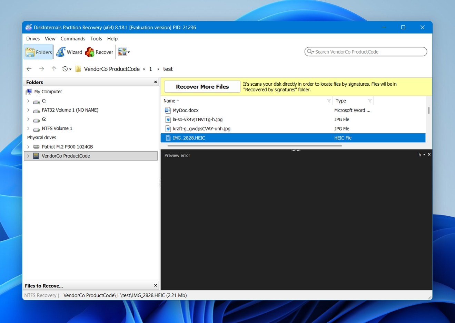Click the Name column filter icon
Viewport: 455px width, 323px height.
(328, 101)
